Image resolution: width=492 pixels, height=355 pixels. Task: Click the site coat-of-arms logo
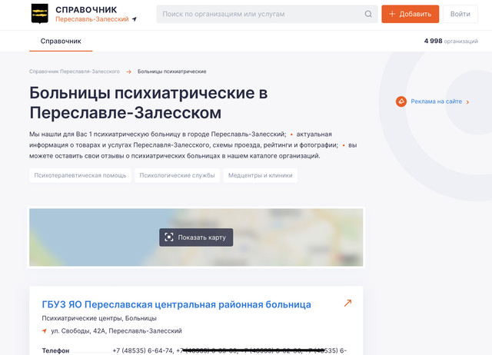(x=40, y=14)
